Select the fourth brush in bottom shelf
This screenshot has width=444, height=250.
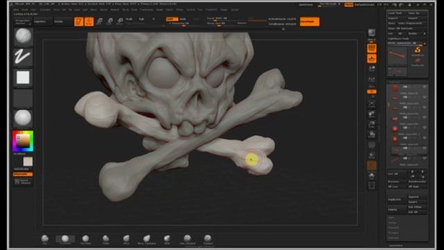(105, 239)
